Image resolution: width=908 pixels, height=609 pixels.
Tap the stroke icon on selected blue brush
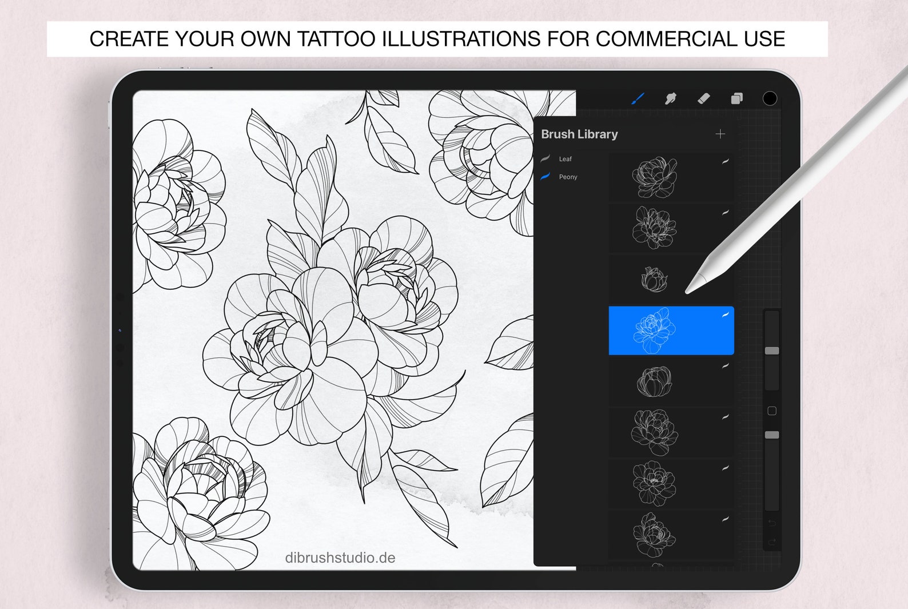(x=725, y=315)
